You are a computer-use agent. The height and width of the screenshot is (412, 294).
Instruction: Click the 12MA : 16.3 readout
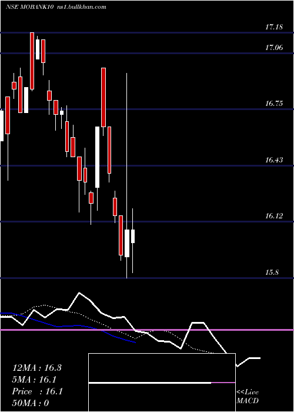coord(36,368)
